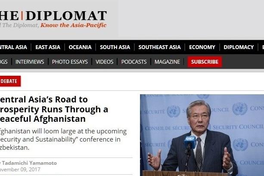Open the Southeast Asia section
The image size is (264, 176).
[x=159, y=47]
